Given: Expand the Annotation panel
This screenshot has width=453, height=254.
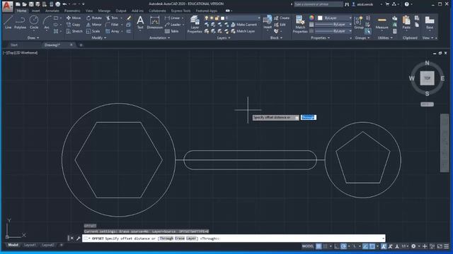Looking at the screenshot, I should pyautogui.click(x=159, y=37).
